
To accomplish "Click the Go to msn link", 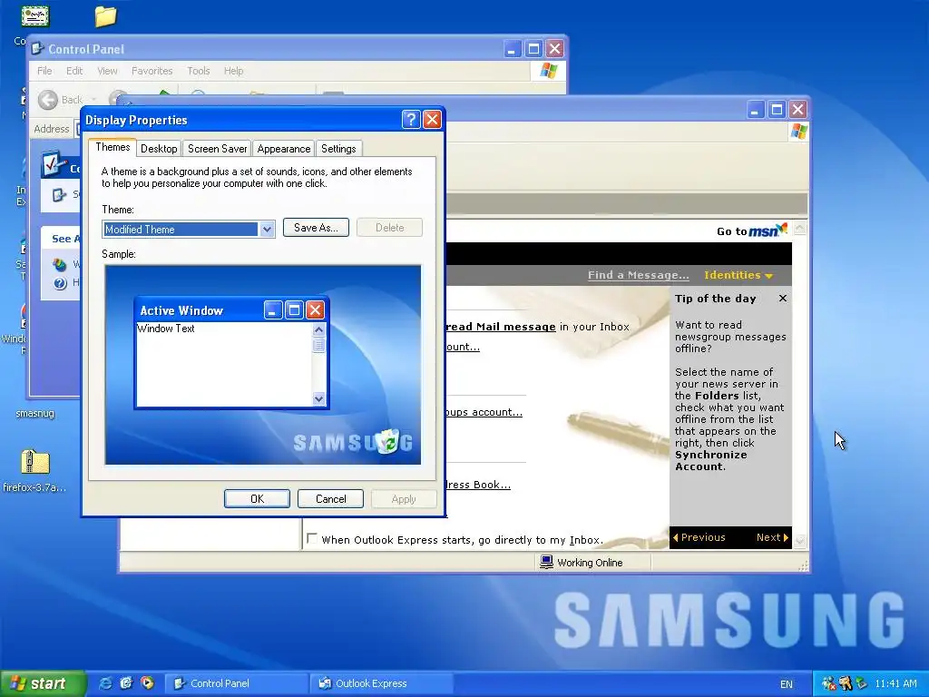I will point(751,230).
